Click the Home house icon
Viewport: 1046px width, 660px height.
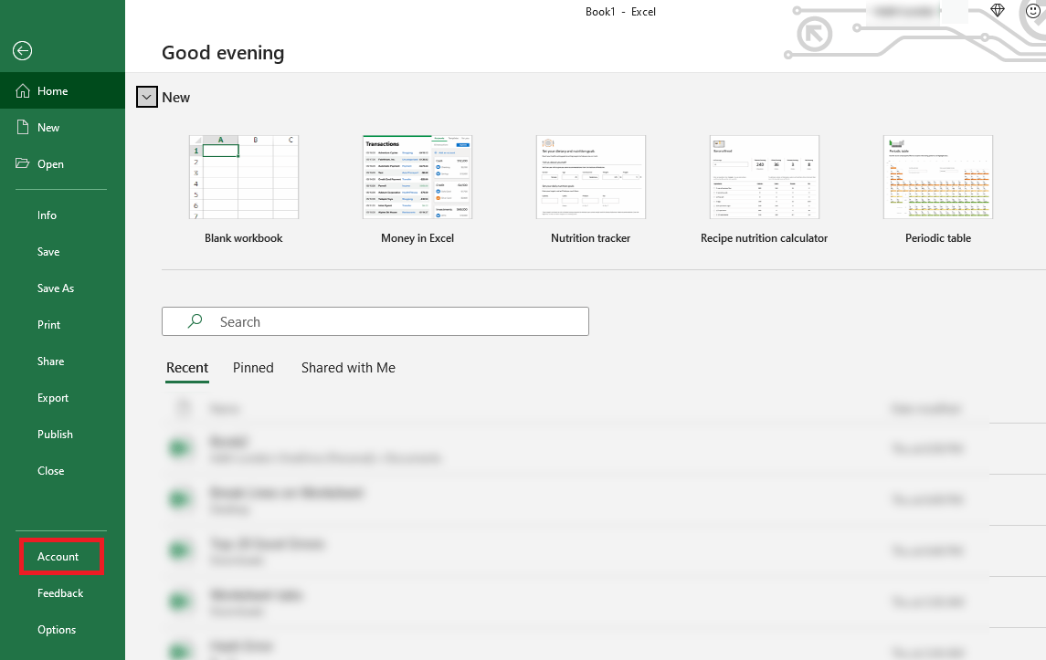pos(23,90)
